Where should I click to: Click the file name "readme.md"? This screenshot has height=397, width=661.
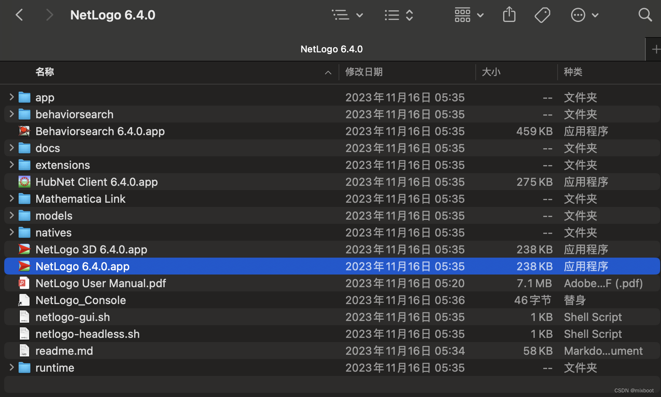64,351
